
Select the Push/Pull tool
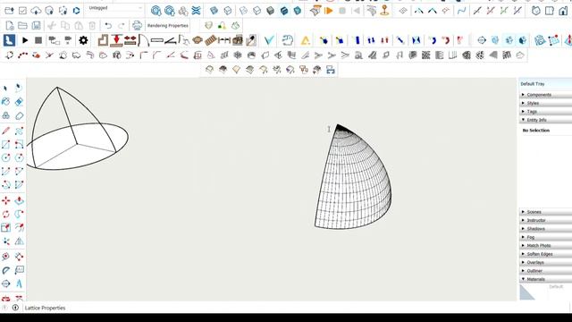coord(19,200)
